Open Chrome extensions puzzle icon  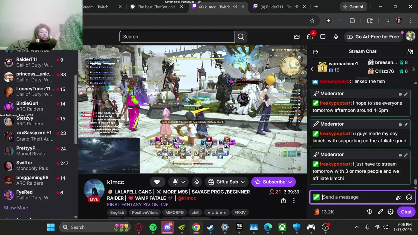click(x=352, y=21)
